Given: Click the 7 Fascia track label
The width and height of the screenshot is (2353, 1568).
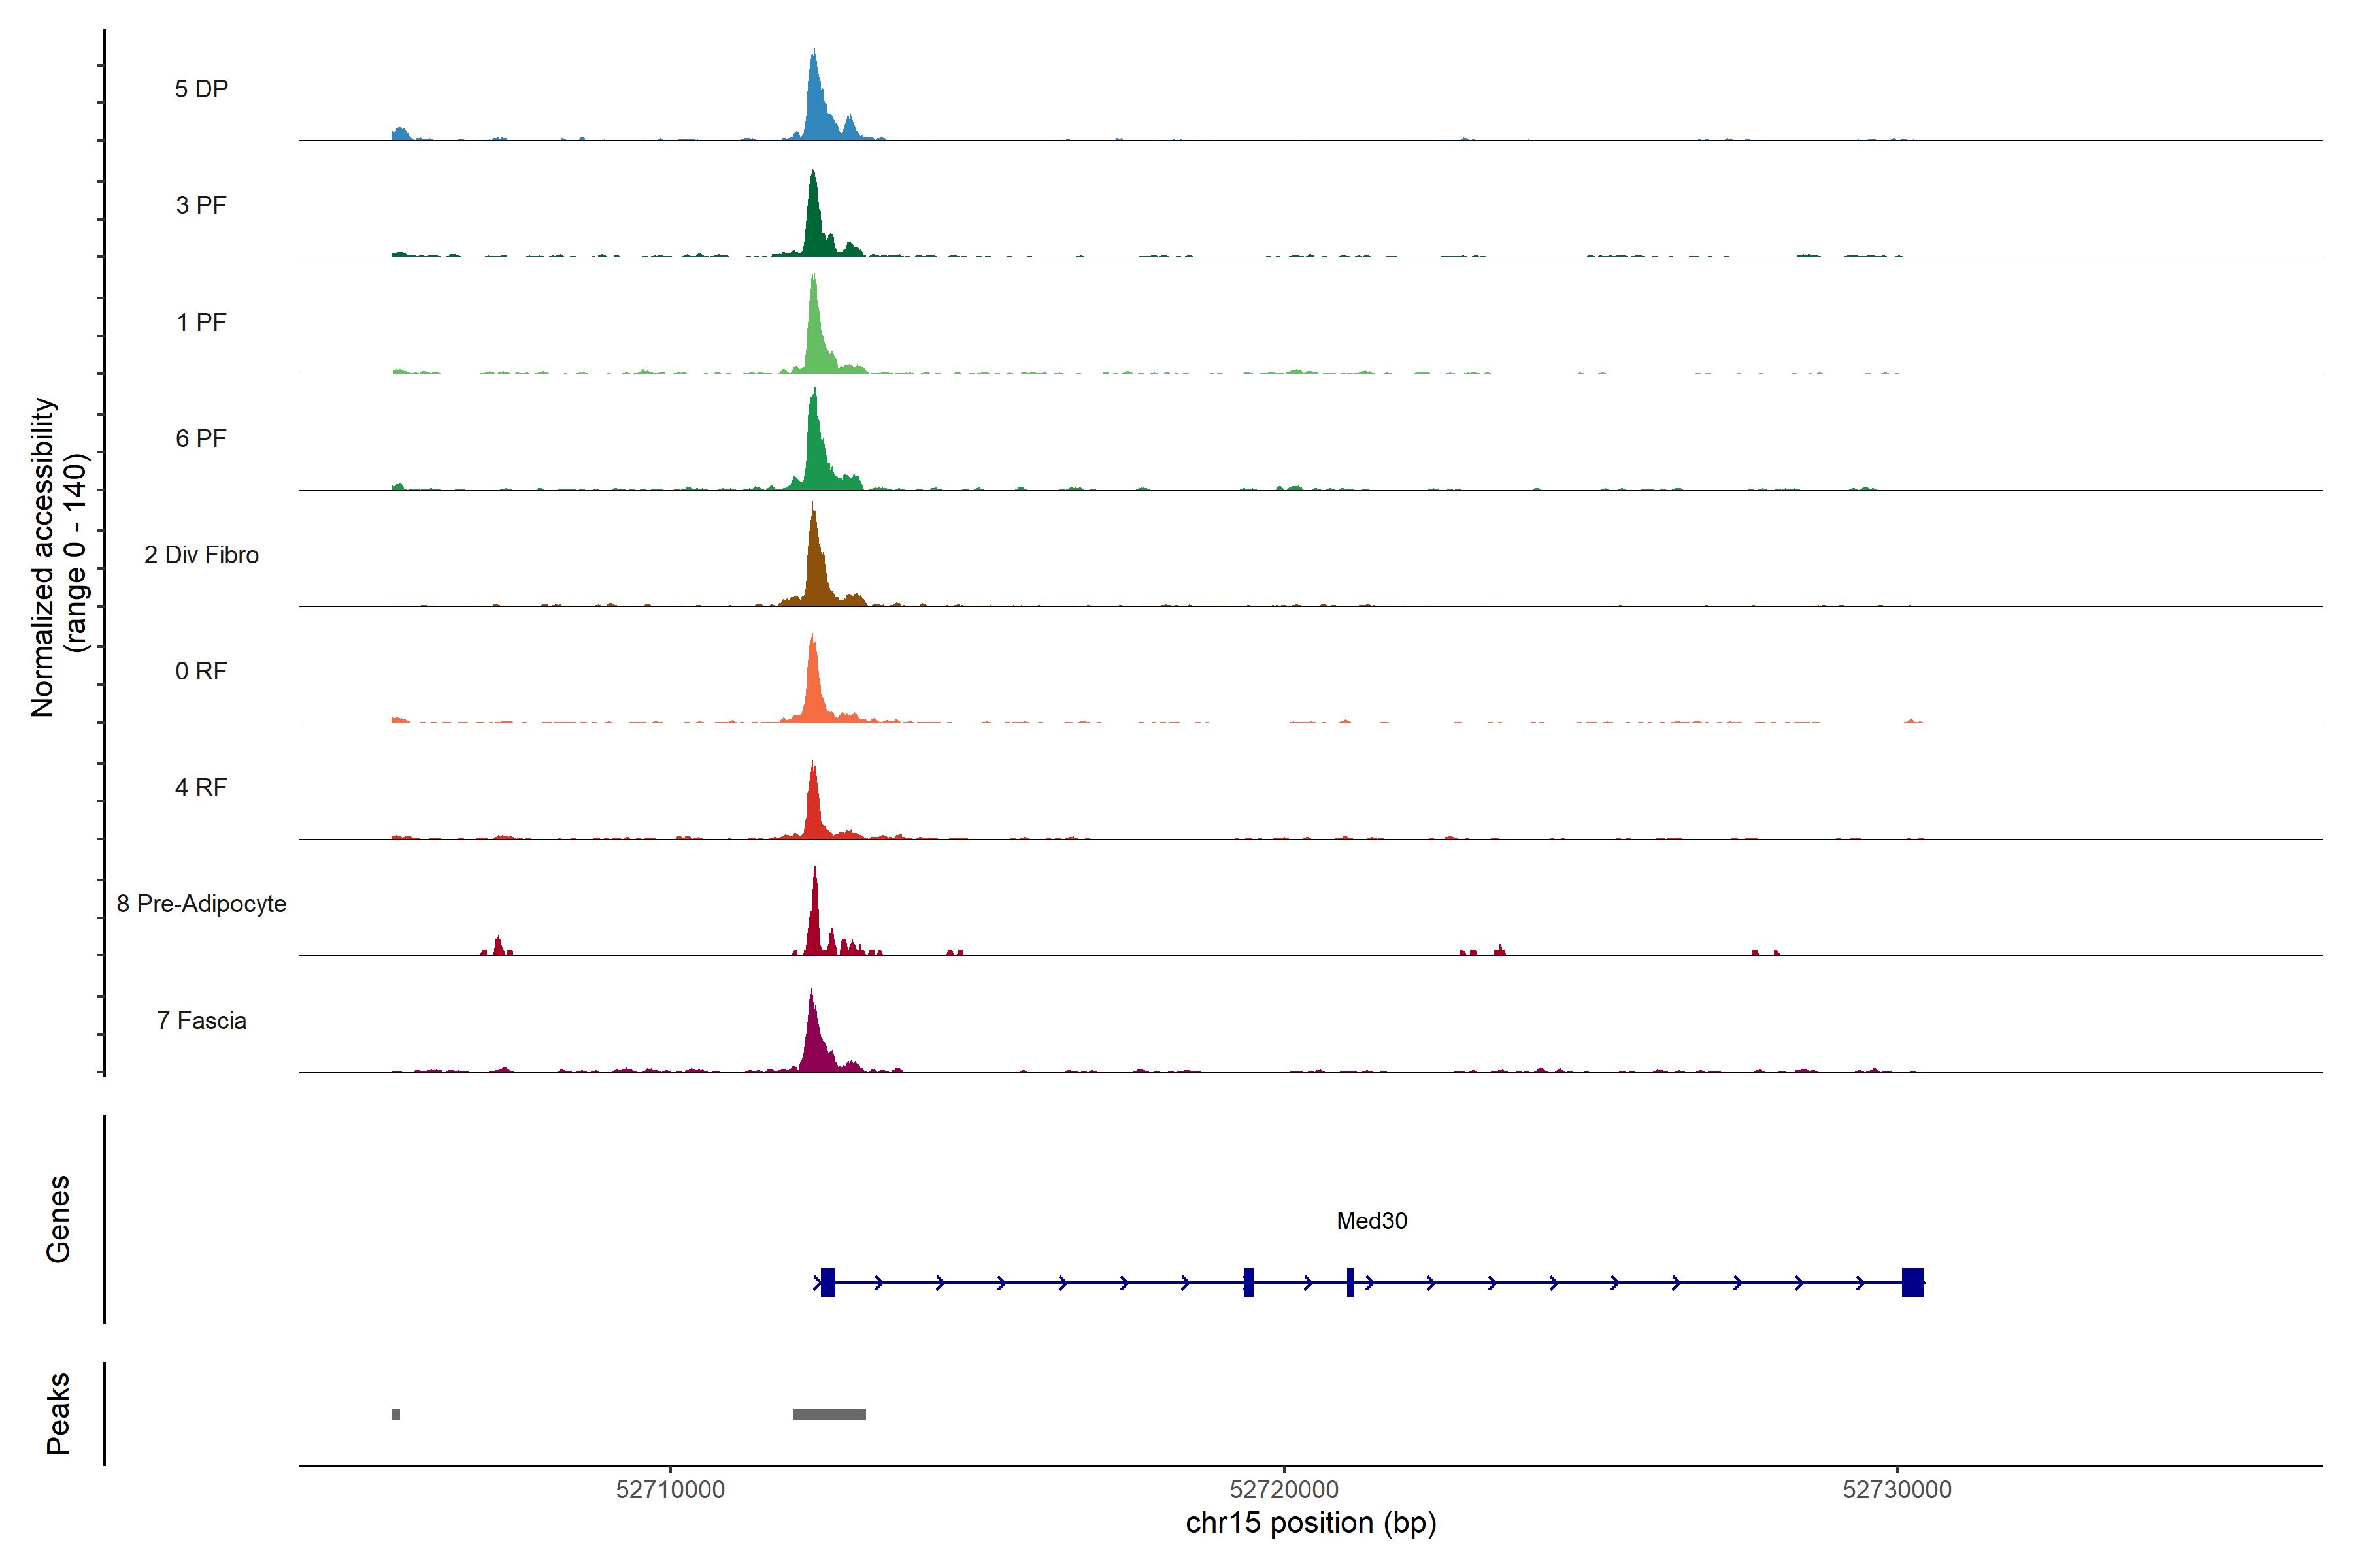Looking at the screenshot, I should coord(201,1020).
